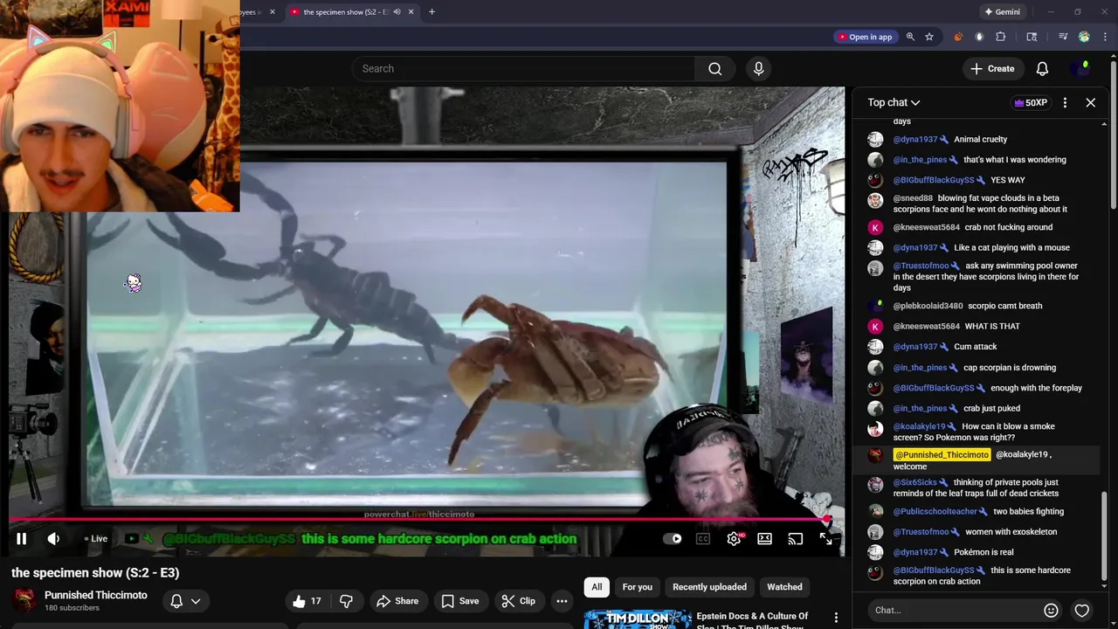Click the YouTube search field
This screenshot has width=1118, height=629.
pos(524,68)
